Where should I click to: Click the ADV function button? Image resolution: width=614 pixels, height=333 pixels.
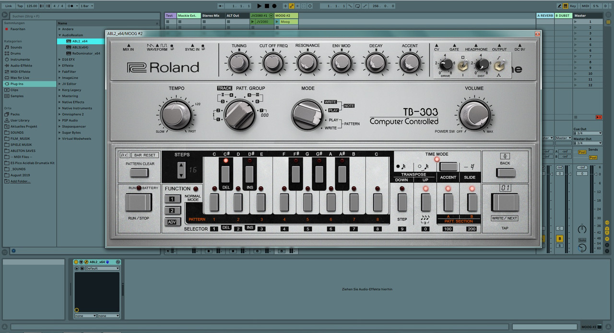pyautogui.click(x=172, y=222)
